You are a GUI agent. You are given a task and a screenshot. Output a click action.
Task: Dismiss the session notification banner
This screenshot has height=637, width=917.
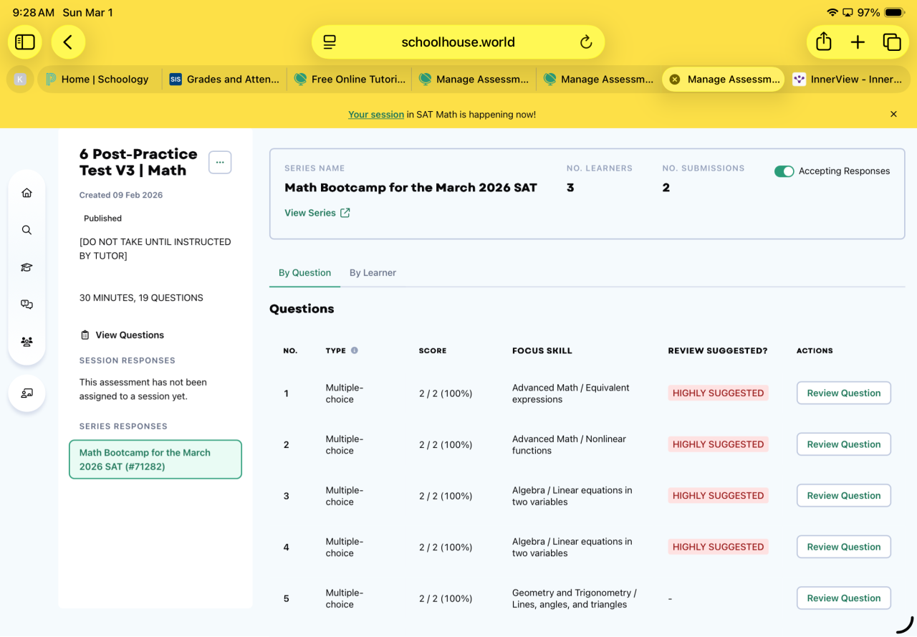click(893, 114)
